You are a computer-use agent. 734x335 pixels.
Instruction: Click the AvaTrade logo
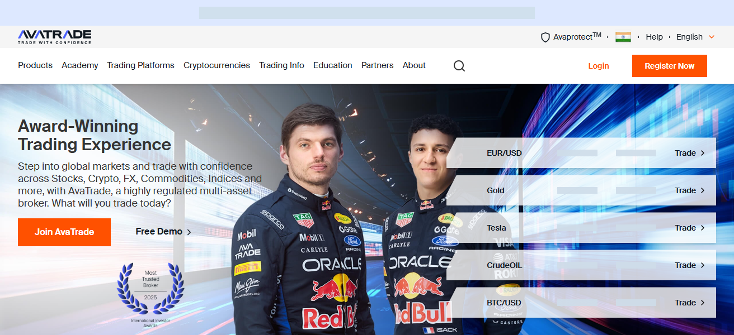click(x=54, y=37)
